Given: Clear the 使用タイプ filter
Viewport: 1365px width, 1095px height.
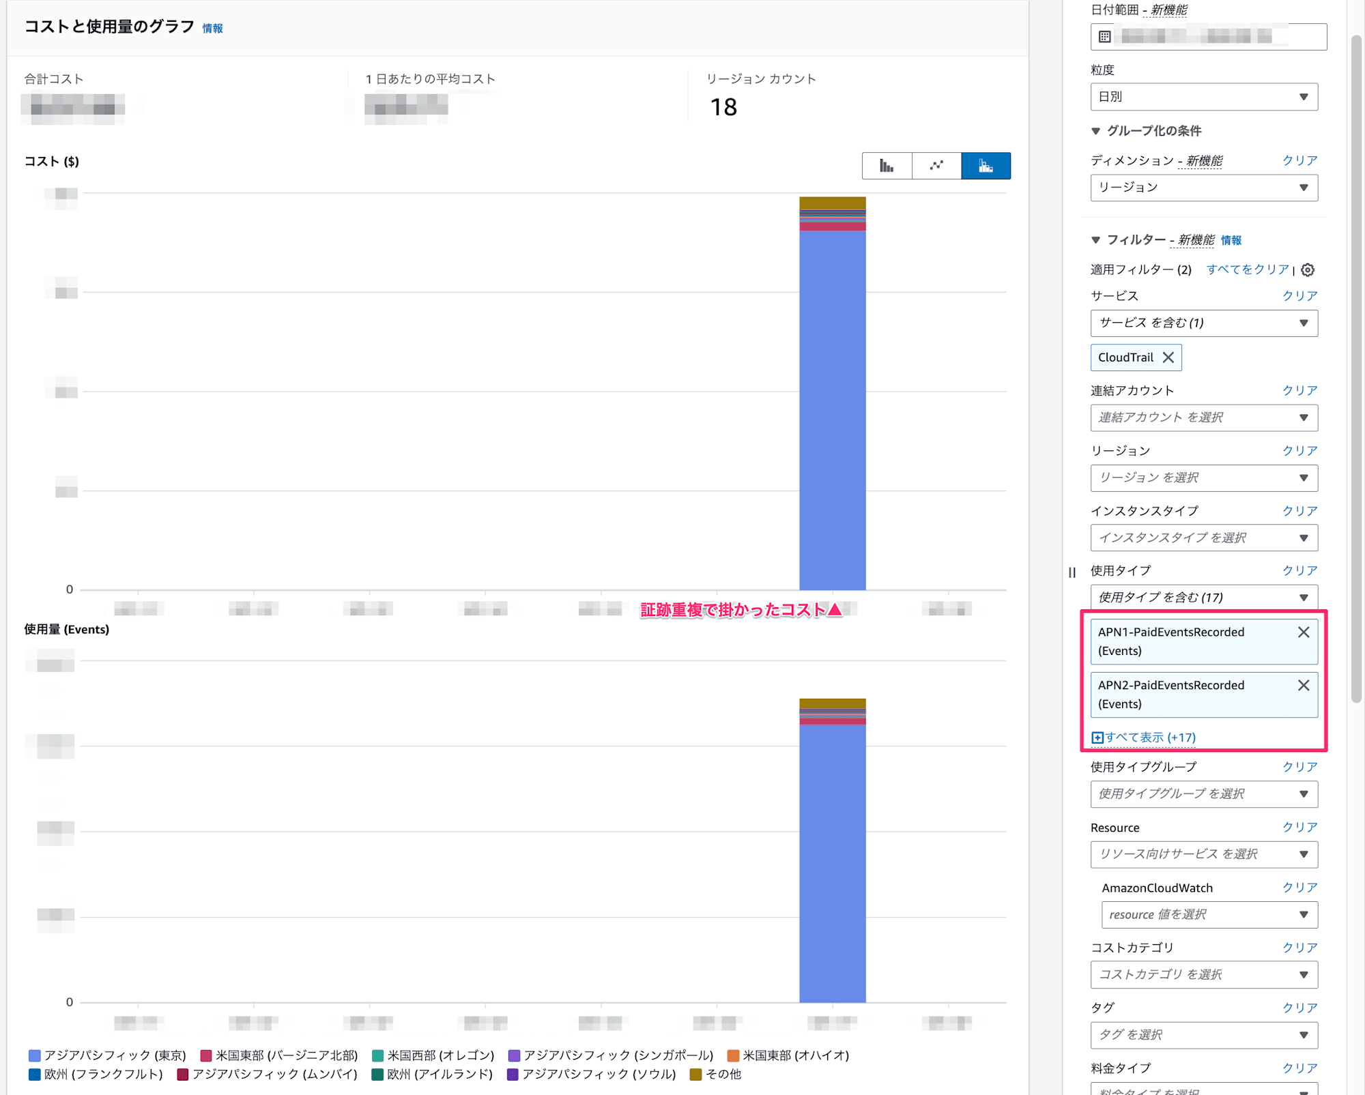Looking at the screenshot, I should click(x=1300, y=570).
